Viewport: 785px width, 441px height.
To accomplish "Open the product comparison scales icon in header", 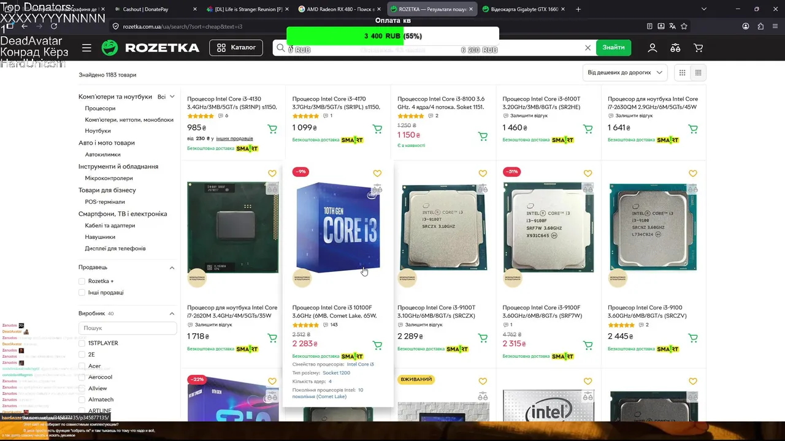I will click(x=675, y=48).
